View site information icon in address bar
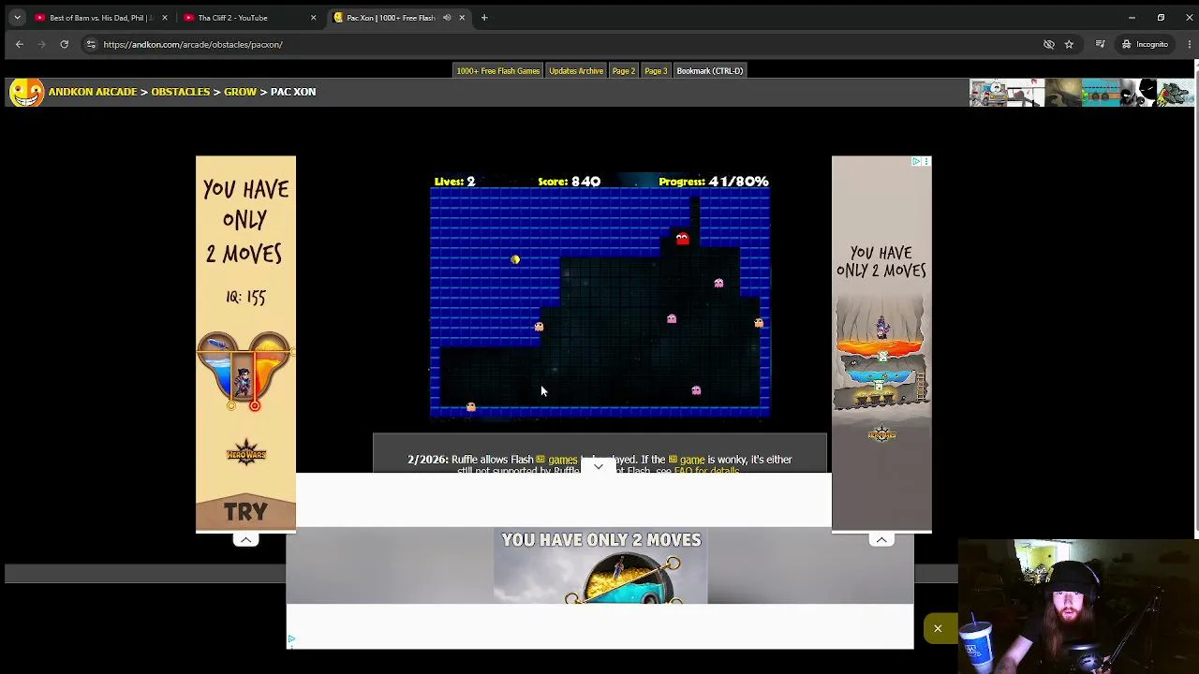Viewport: 1199px width, 674px height. (91, 44)
